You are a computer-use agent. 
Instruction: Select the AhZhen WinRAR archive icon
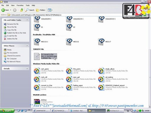click(x=37, y=102)
